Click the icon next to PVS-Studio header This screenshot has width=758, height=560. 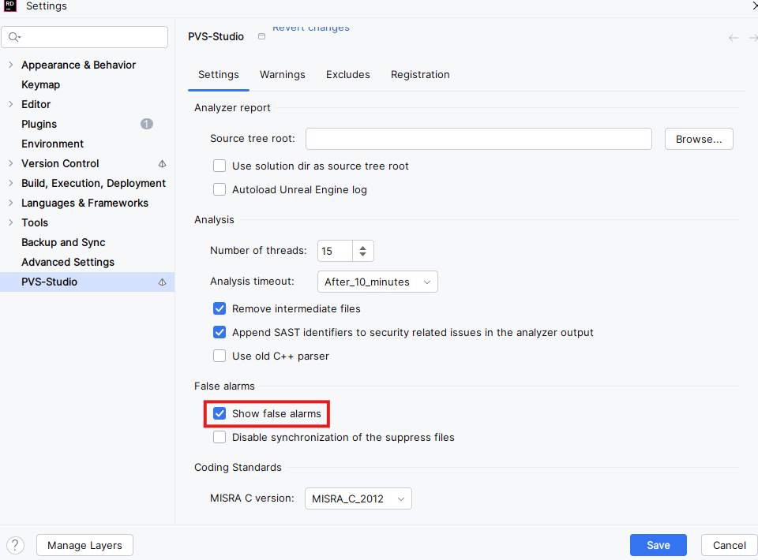pos(261,37)
